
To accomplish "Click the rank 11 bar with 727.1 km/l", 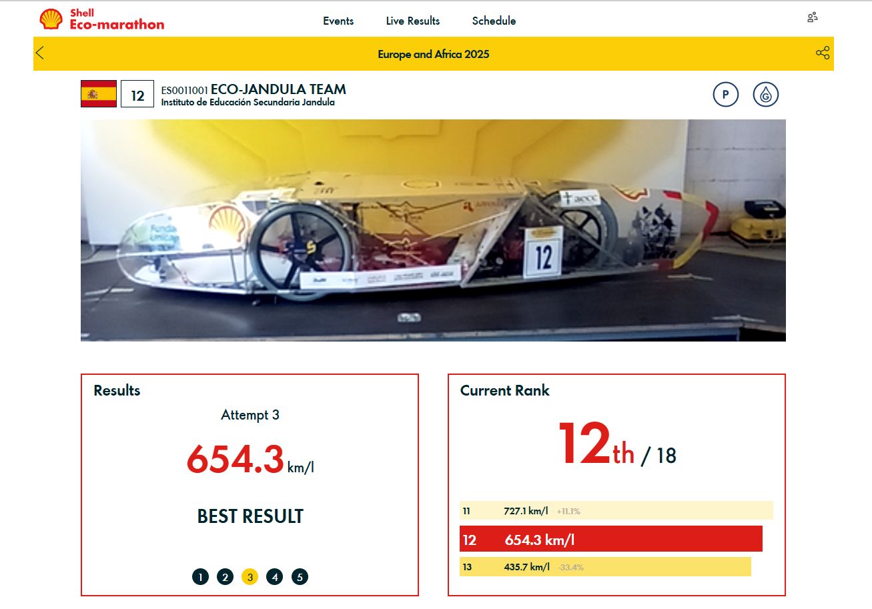I will pyautogui.click(x=615, y=511).
